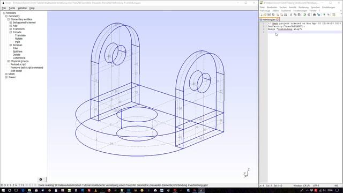Show hidden Notepad++ toolbar items arrow
343x193 pixels.
[341, 14]
